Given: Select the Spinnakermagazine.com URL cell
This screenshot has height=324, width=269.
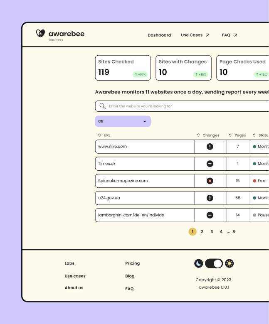Looking at the screenshot, I should [145, 181].
